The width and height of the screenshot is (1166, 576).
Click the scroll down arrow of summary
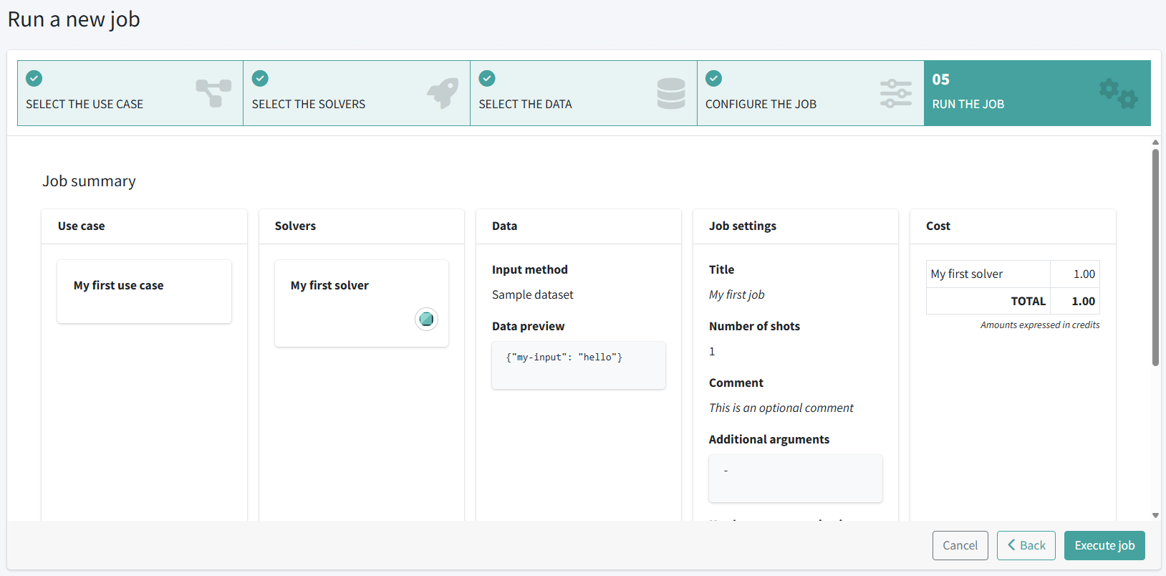click(1155, 515)
